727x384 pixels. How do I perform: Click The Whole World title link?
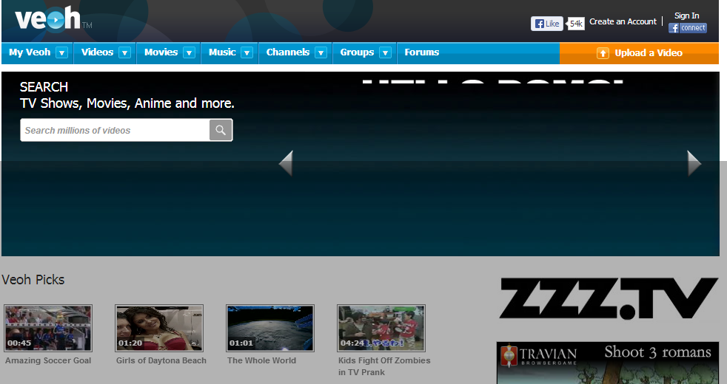tap(261, 360)
